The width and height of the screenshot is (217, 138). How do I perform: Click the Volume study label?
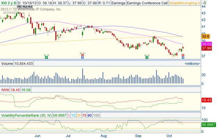pos(7,64)
